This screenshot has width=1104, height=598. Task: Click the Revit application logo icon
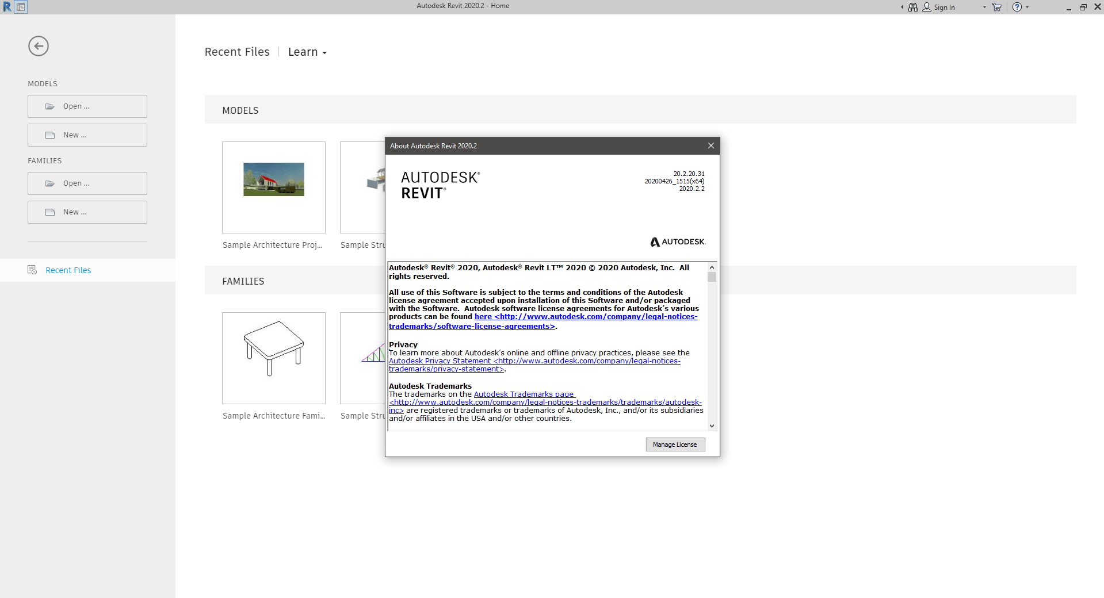[7, 7]
